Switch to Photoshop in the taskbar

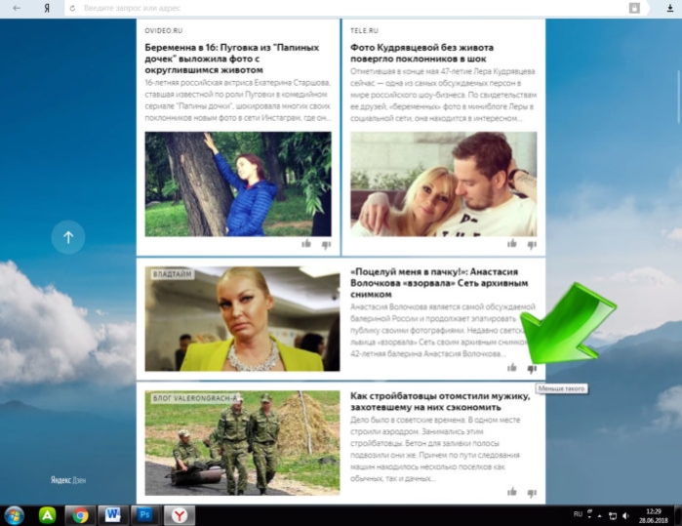click(x=144, y=515)
